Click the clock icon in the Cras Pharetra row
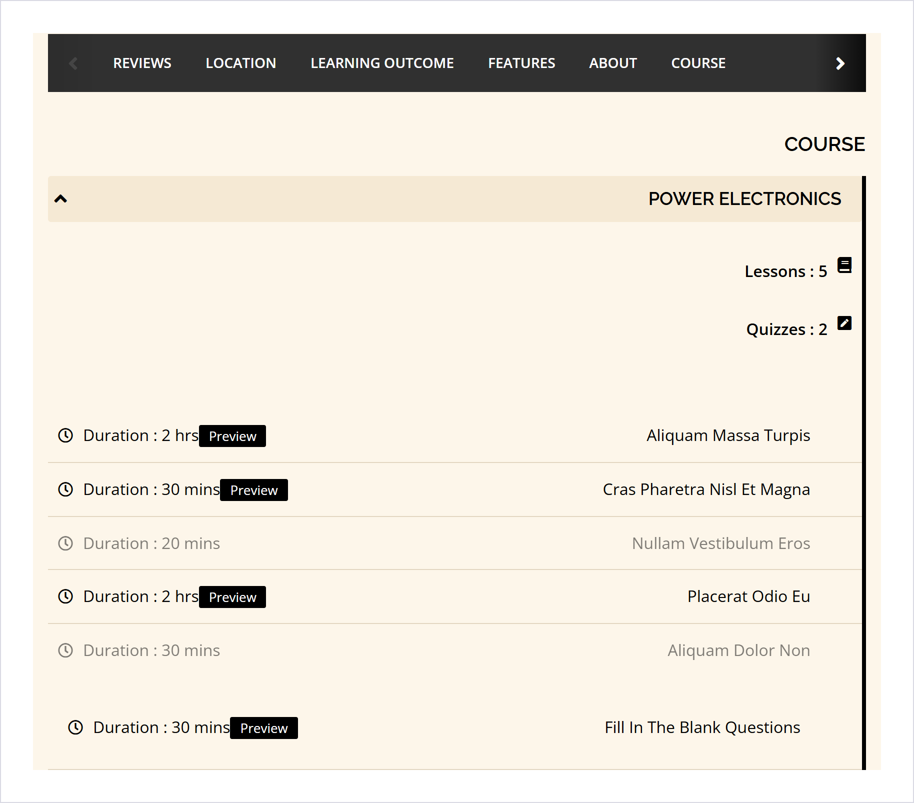Viewport: 914px width, 803px height. coord(65,489)
